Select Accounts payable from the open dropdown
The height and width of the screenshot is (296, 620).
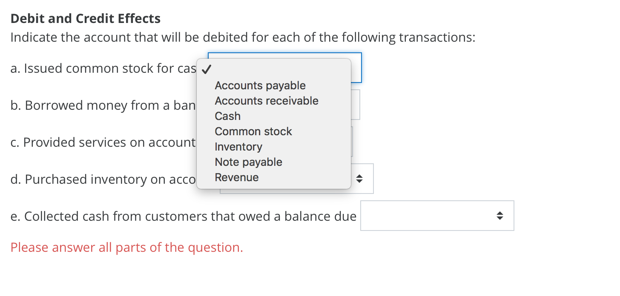[x=260, y=85]
